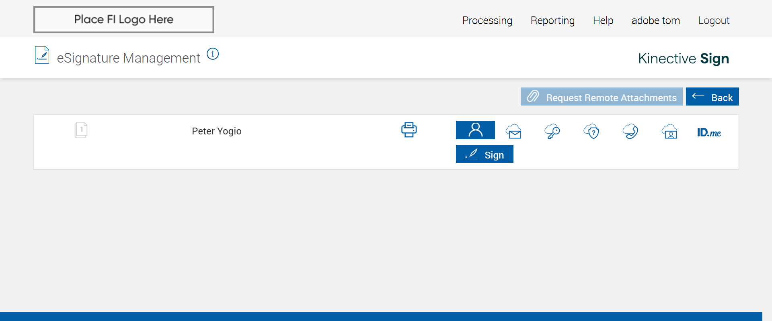Click the eSignature Management document icon
This screenshot has height=321, width=772.
(42, 55)
